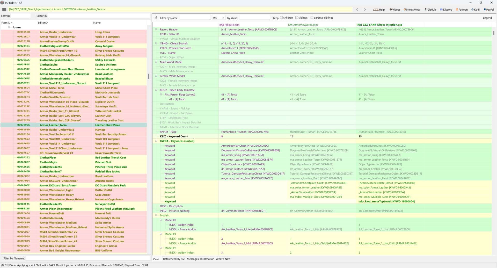Open the Ko-Fi link

click(x=476, y=10)
